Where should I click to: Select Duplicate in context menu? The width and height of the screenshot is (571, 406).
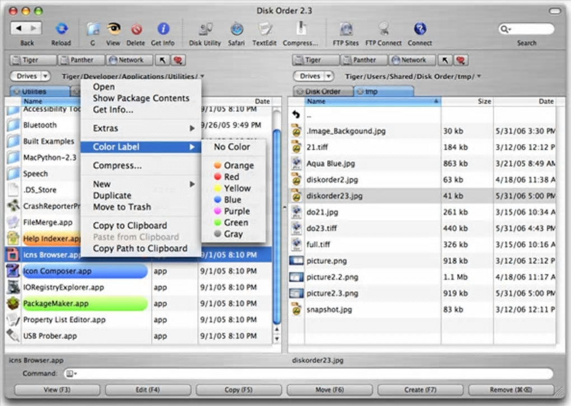tap(141, 195)
